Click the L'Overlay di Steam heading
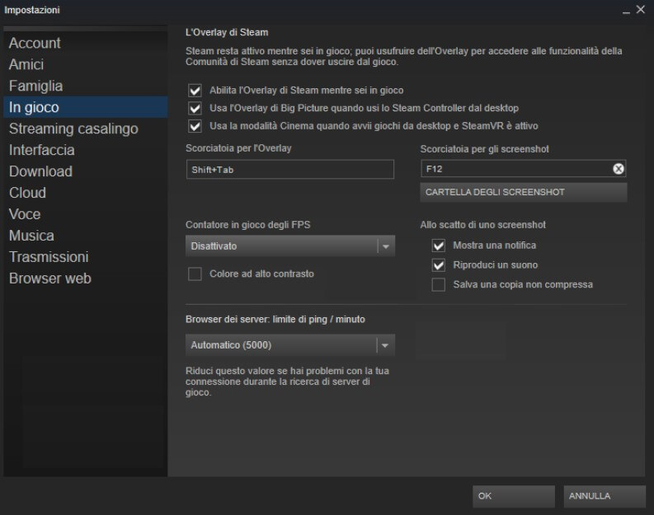The image size is (654, 515). coord(227,32)
